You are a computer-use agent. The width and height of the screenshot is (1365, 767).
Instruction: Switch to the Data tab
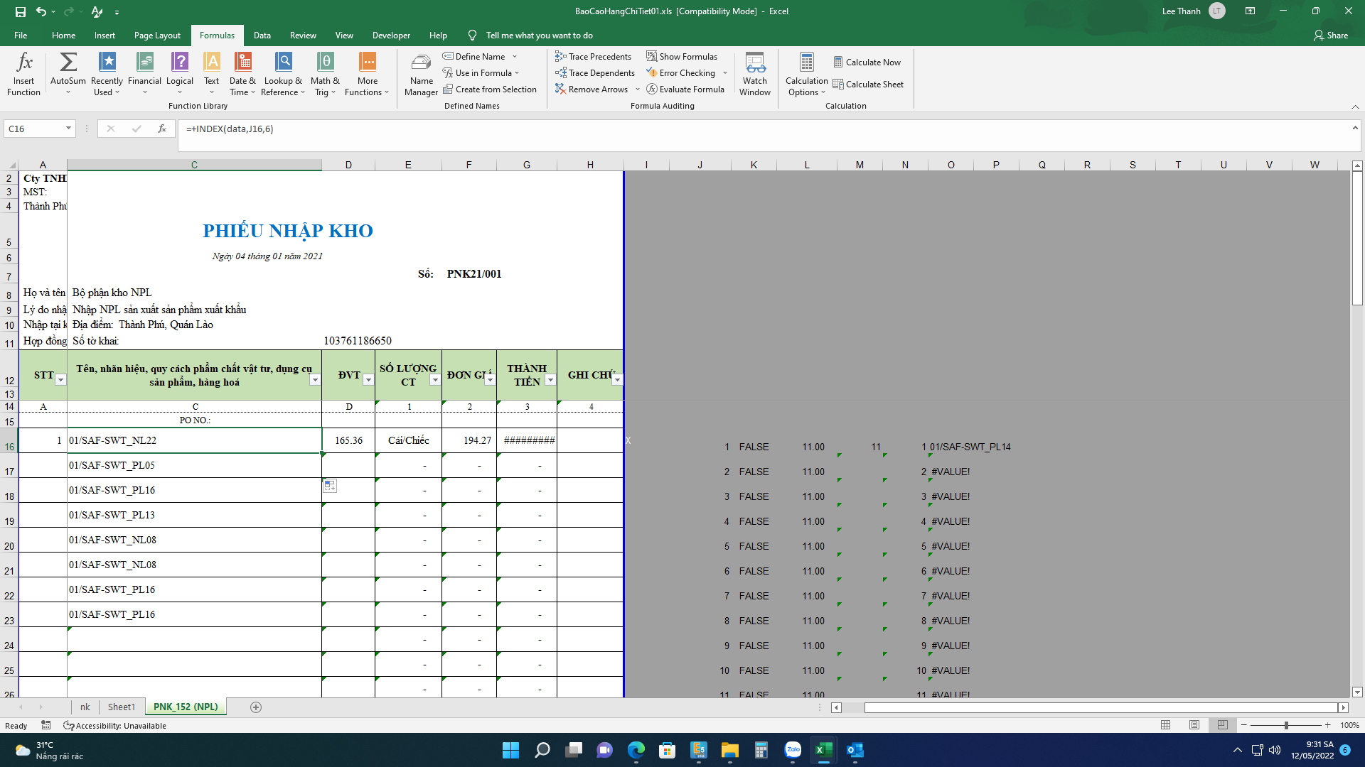[262, 35]
